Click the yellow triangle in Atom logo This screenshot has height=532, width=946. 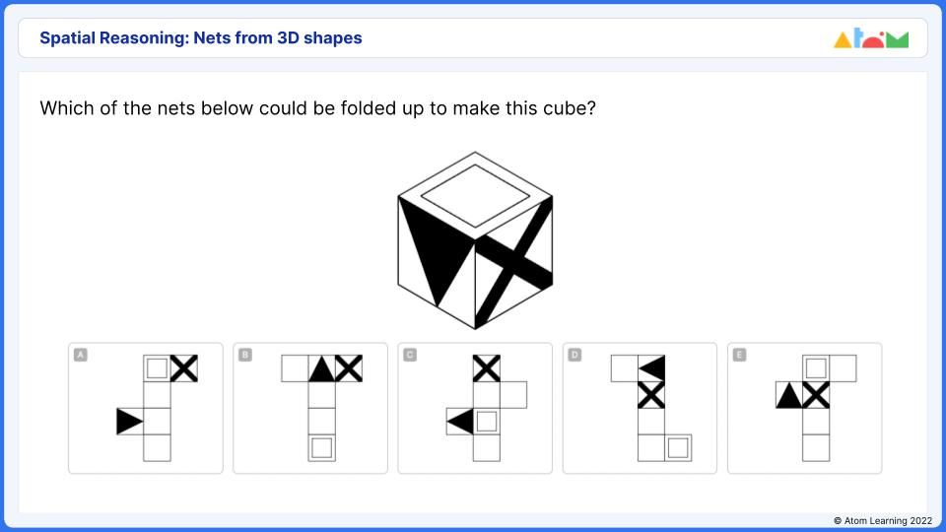[843, 40]
